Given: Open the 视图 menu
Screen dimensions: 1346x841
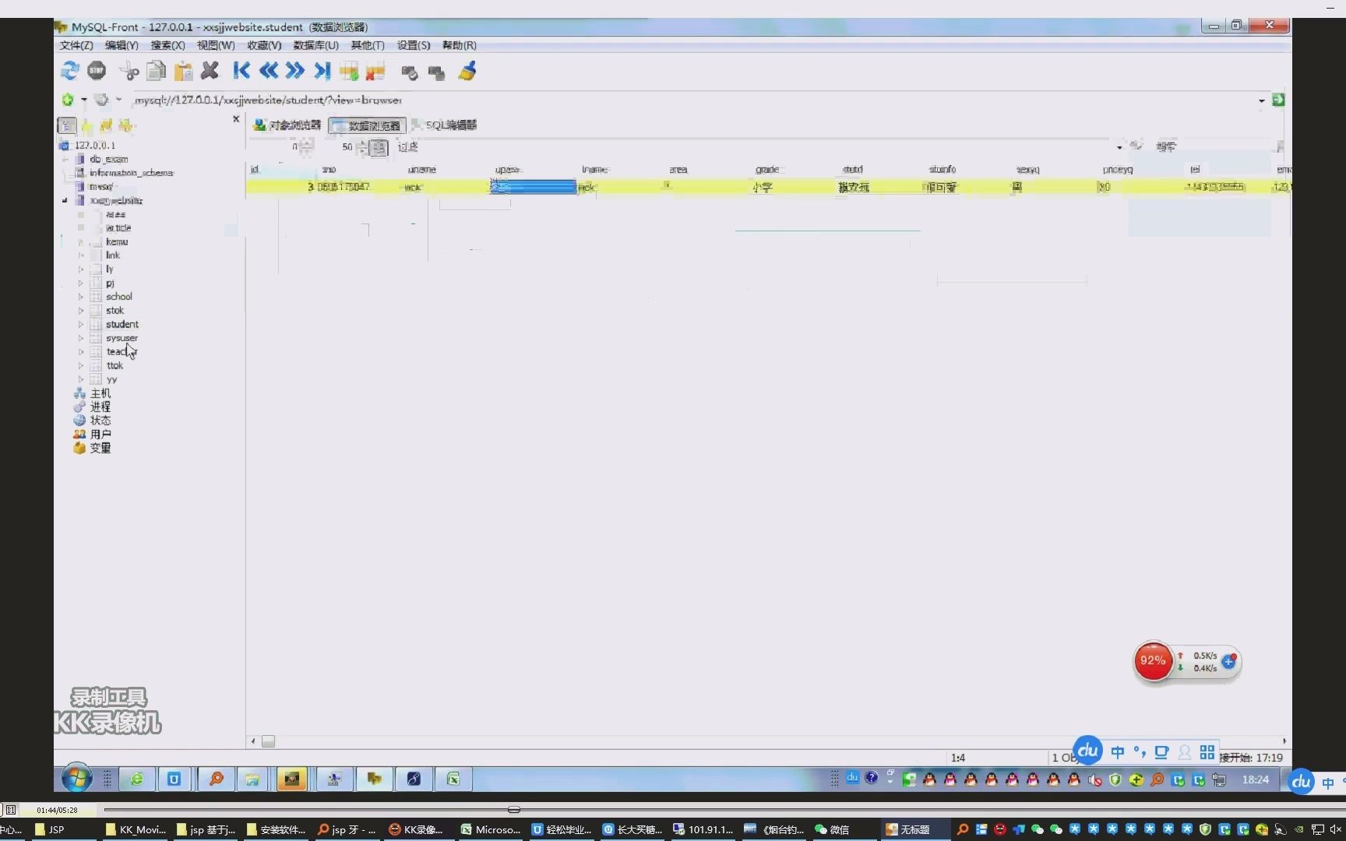Looking at the screenshot, I should (x=215, y=45).
